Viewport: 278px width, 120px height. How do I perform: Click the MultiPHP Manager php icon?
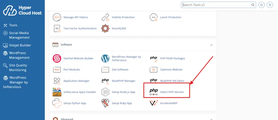(x=105, y=81)
